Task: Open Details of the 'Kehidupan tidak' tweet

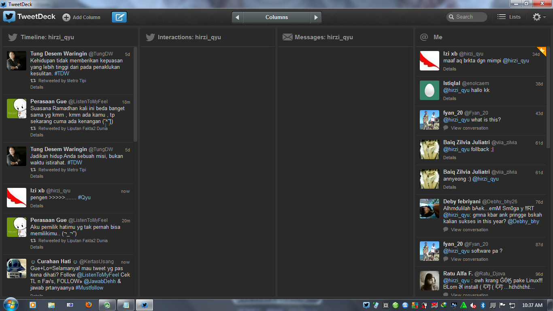Action: 37,87
